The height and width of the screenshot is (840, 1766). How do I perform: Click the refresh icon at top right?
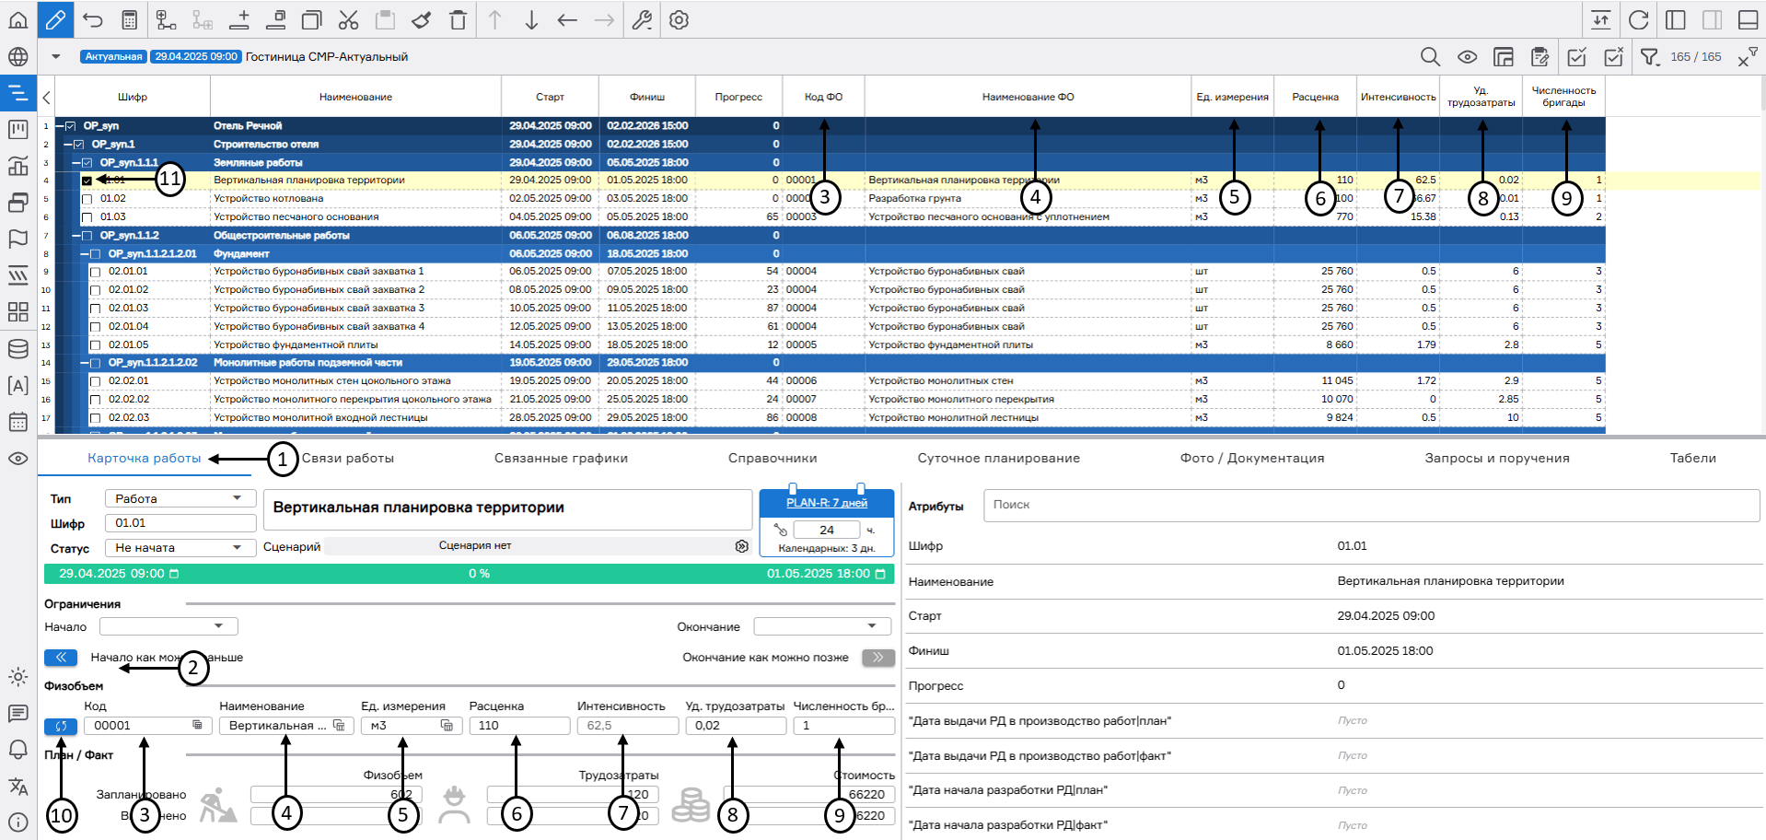point(1638,19)
